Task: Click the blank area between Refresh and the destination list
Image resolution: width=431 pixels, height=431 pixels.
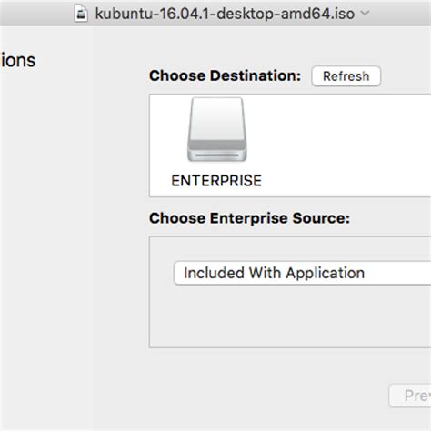Action: coord(346,90)
